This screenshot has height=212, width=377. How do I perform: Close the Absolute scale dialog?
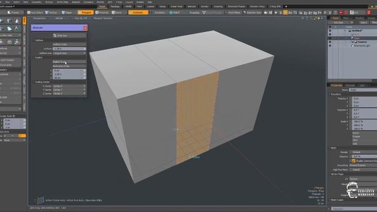[x=85, y=28]
